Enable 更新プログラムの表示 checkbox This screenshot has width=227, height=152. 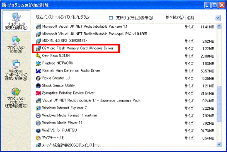tap(111, 18)
